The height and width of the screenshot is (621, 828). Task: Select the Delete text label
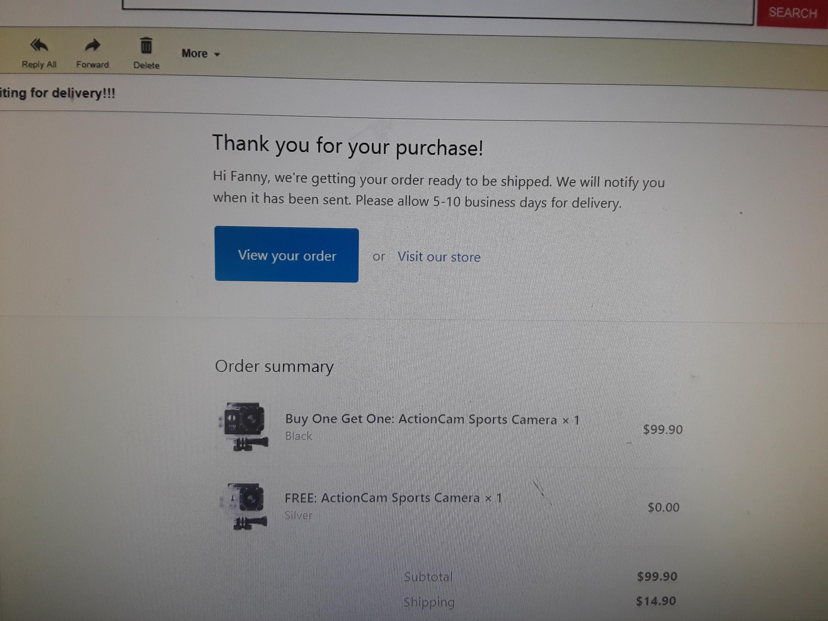click(x=146, y=65)
